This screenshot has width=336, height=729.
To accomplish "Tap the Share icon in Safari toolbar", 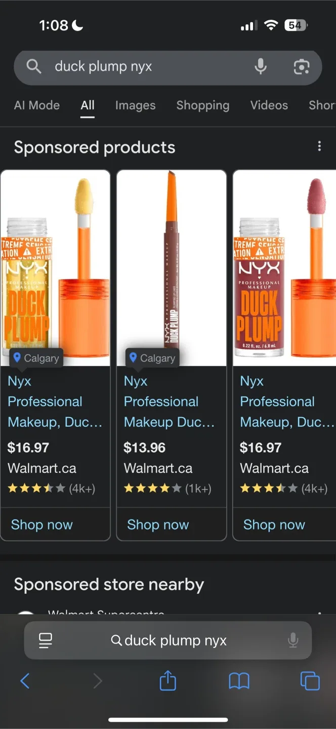I will coord(167,681).
